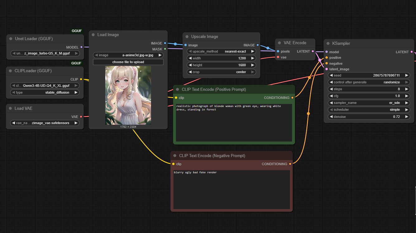Open the scheduler dropdown set to simple

pyautogui.click(x=369, y=110)
